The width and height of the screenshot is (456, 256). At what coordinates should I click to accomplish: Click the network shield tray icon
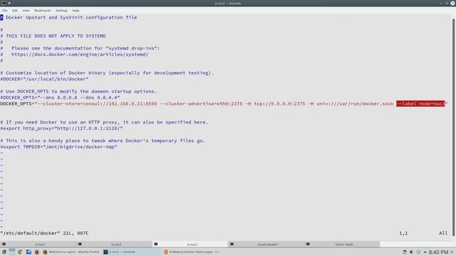pyautogui.click(x=418, y=252)
